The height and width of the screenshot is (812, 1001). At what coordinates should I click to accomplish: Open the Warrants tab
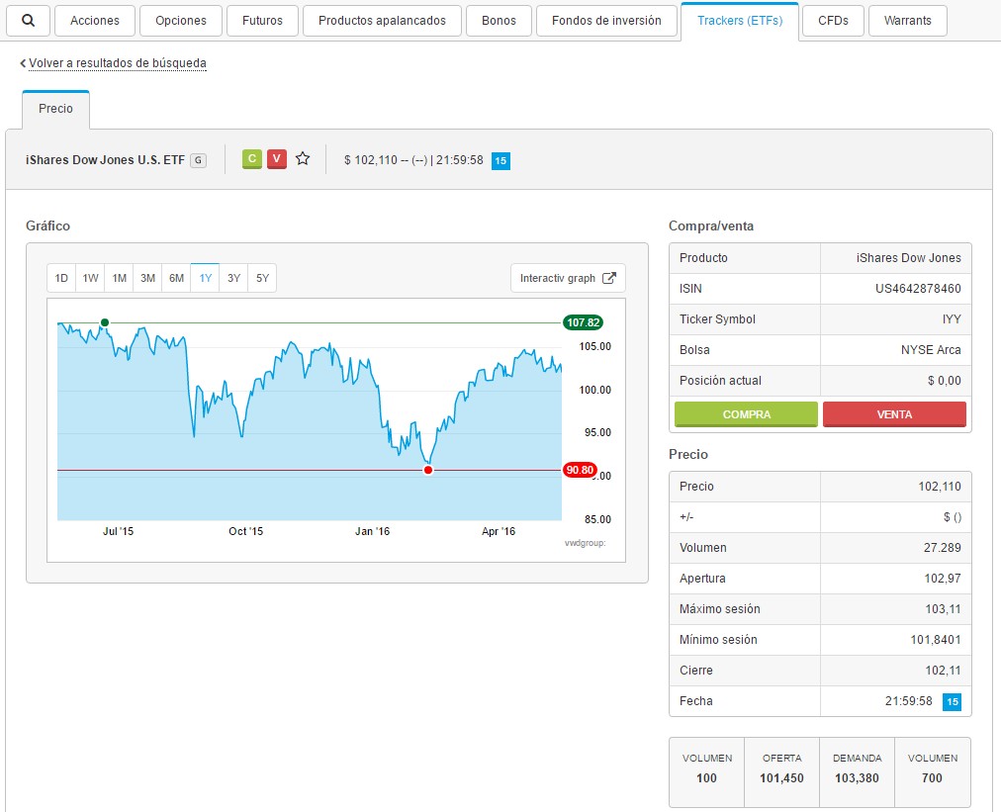coord(907,21)
